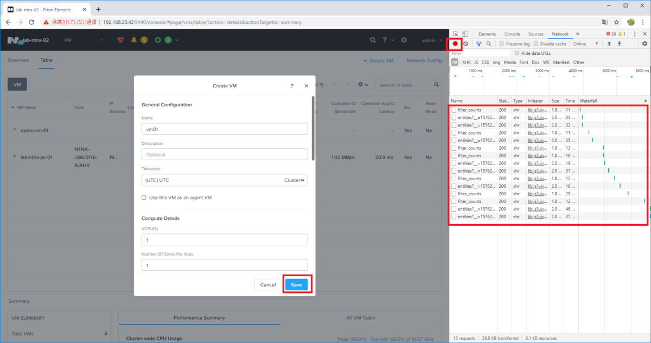Open alerts bell icon in Prism

(134, 40)
